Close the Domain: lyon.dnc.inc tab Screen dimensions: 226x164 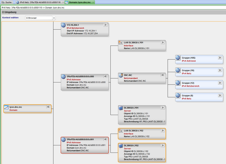93,2
